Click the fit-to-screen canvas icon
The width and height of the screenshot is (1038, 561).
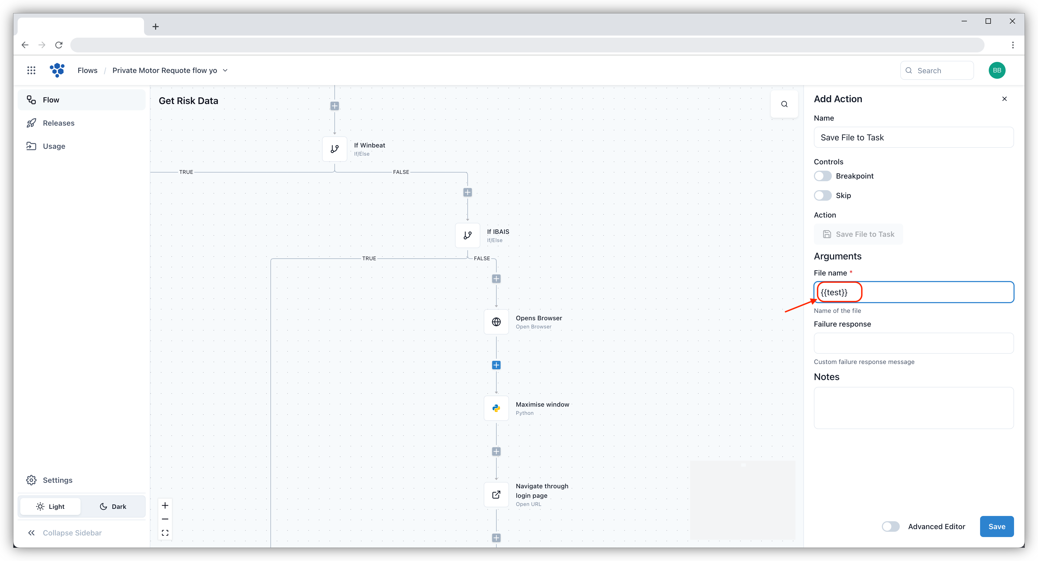coord(165,533)
